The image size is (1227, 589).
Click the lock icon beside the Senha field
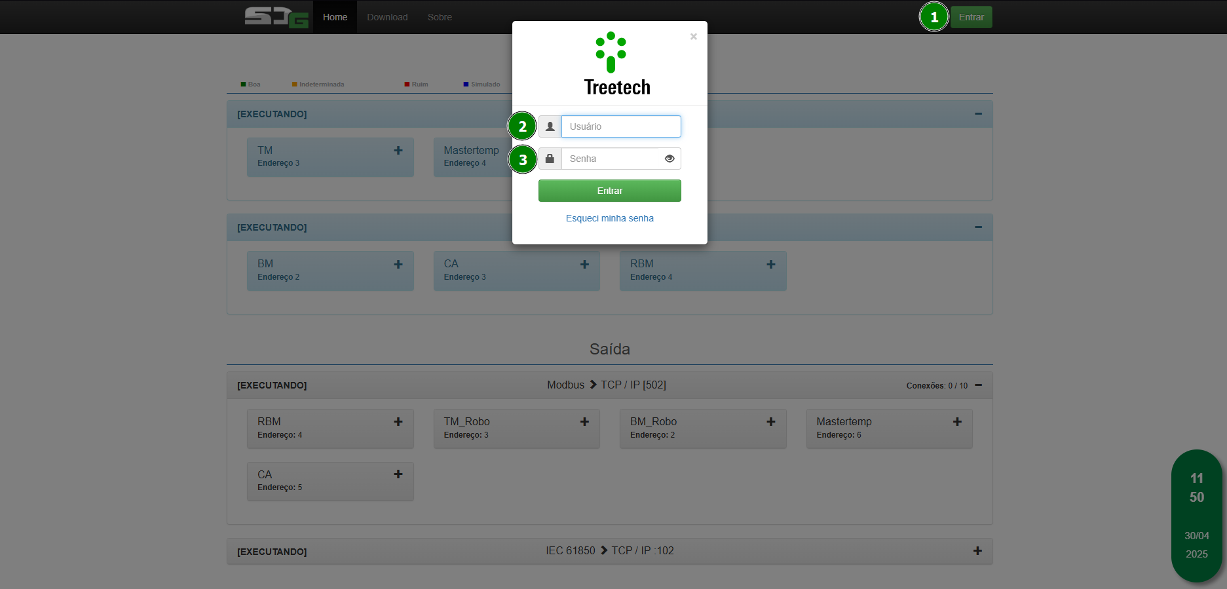(550, 159)
